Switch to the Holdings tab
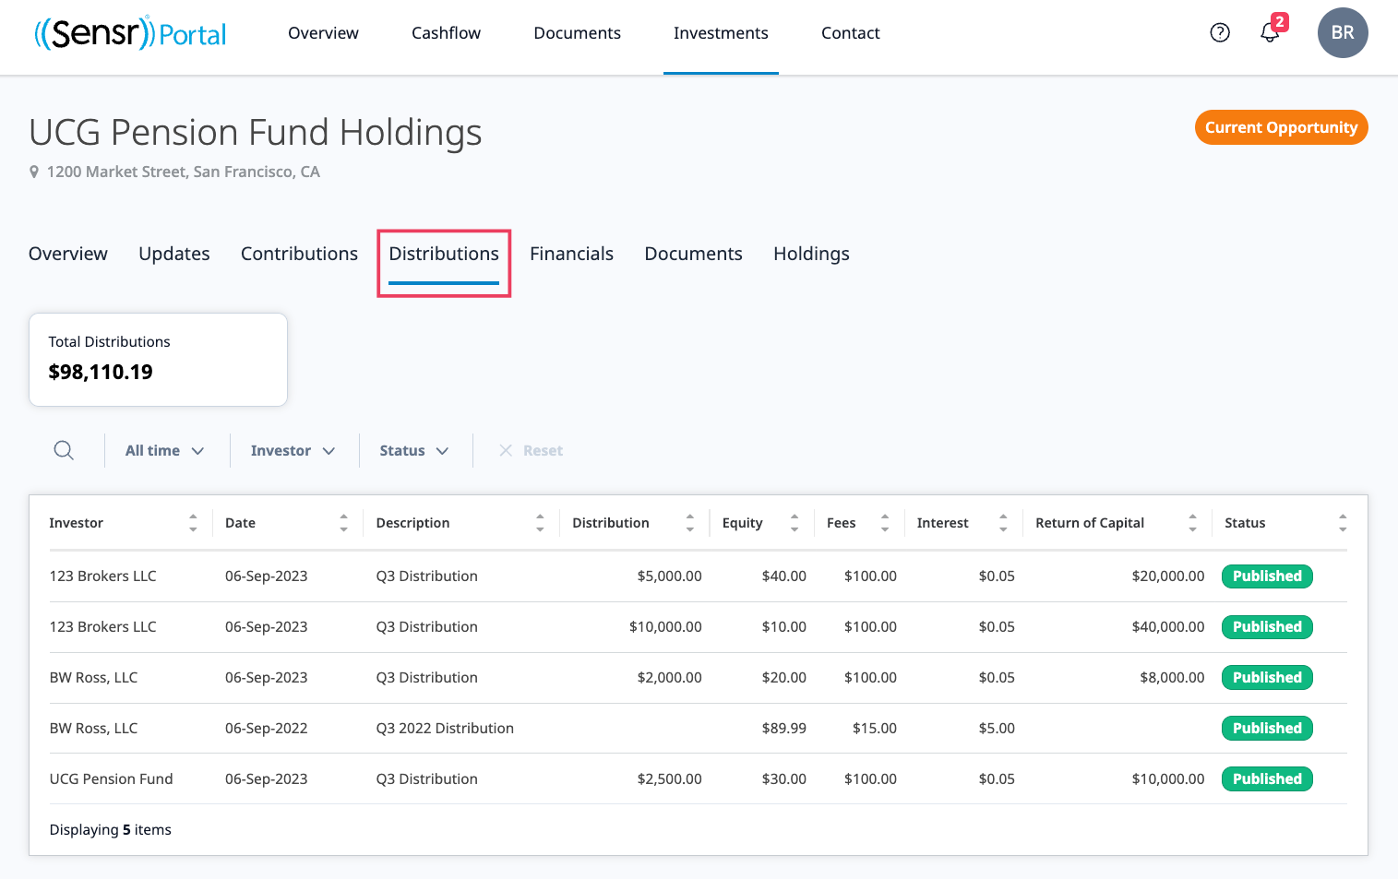Image resolution: width=1398 pixels, height=879 pixels. tap(811, 254)
